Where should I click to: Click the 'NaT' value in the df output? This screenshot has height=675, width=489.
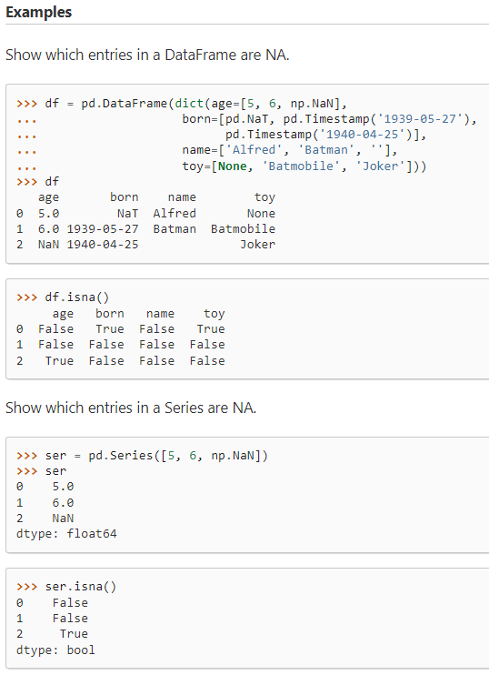tap(128, 213)
